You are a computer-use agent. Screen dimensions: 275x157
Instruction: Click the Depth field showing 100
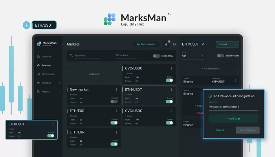click(x=192, y=56)
